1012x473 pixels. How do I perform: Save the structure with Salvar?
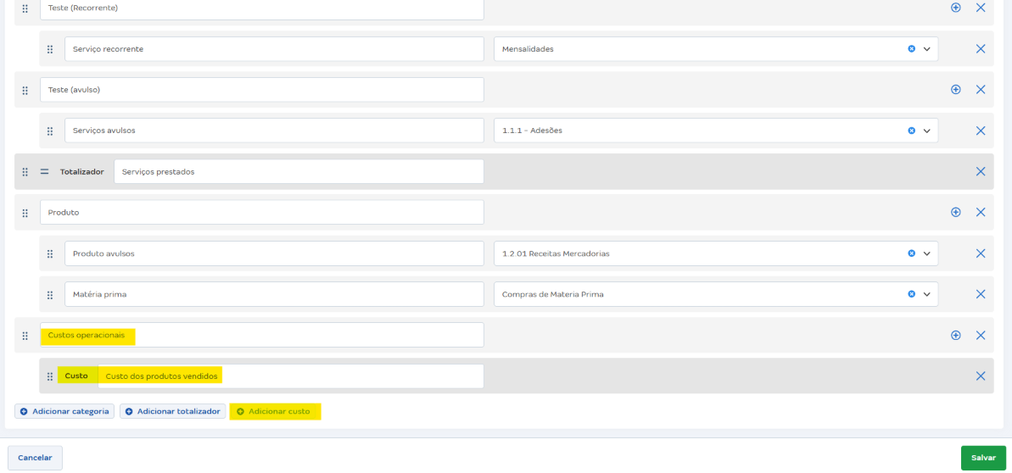pos(984,458)
